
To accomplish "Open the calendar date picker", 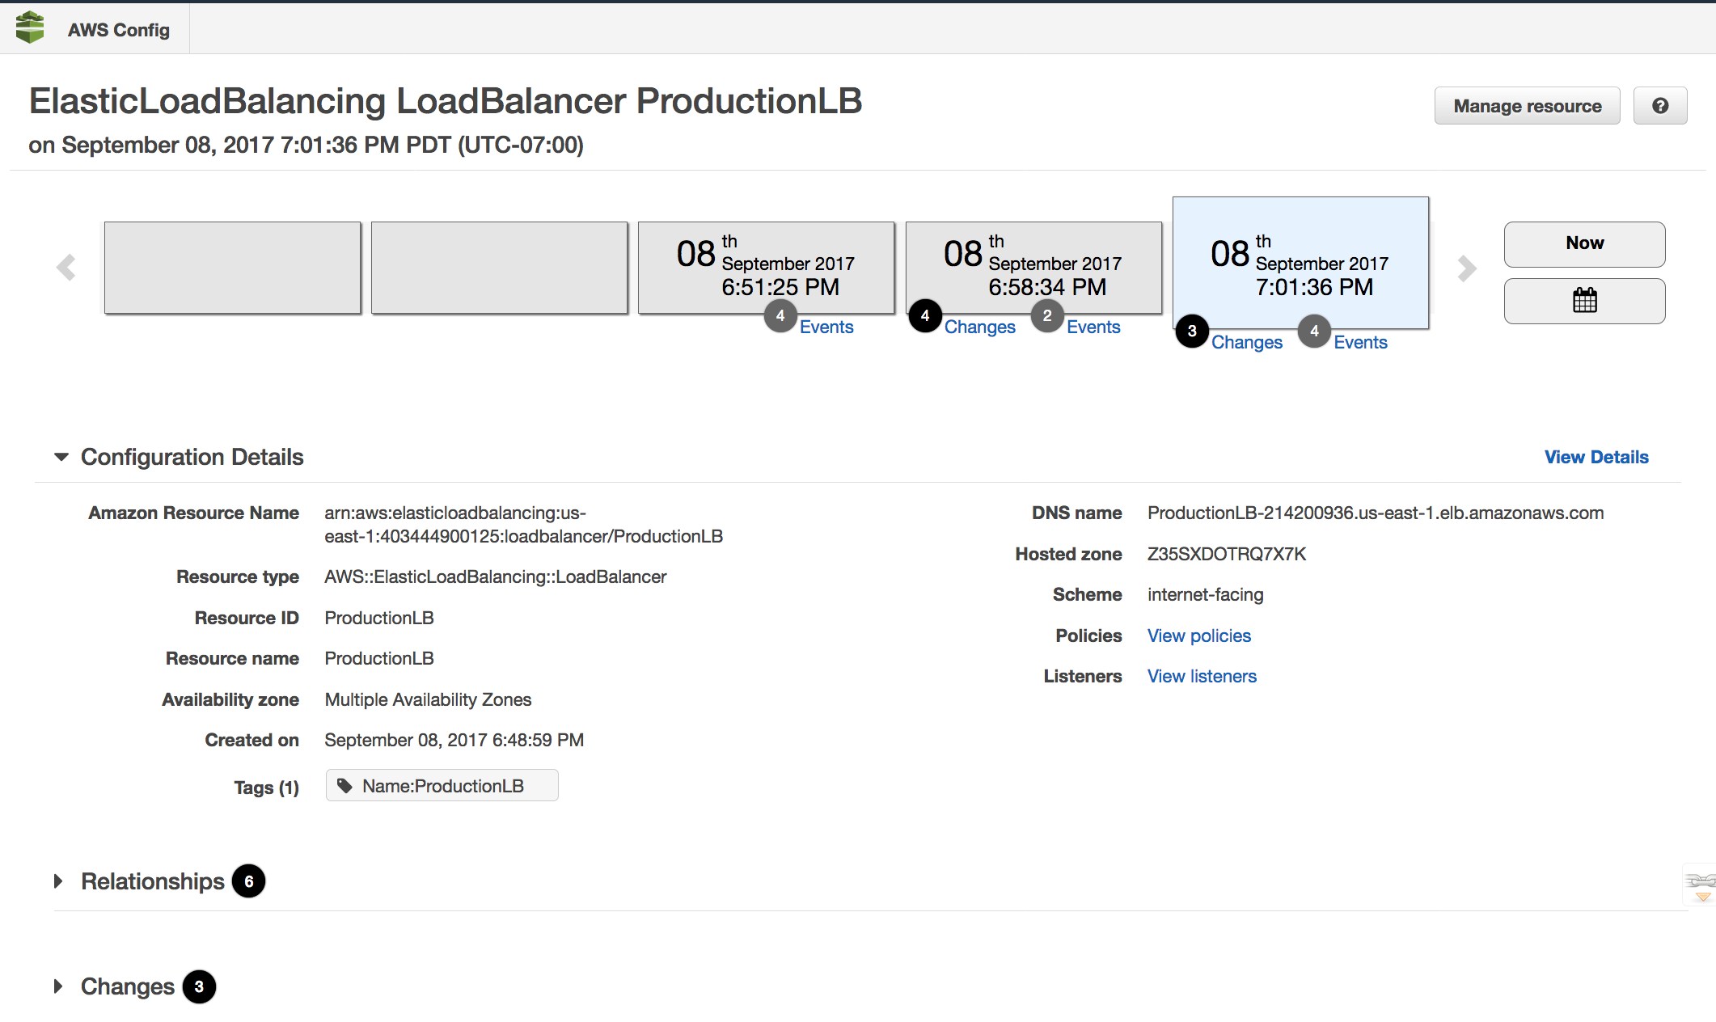I will point(1583,301).
